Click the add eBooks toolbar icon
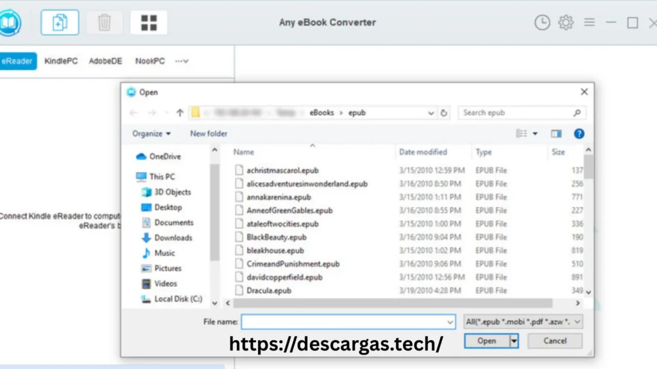The height and width of the screenshot is (369, 657). [x=59, y=22]
